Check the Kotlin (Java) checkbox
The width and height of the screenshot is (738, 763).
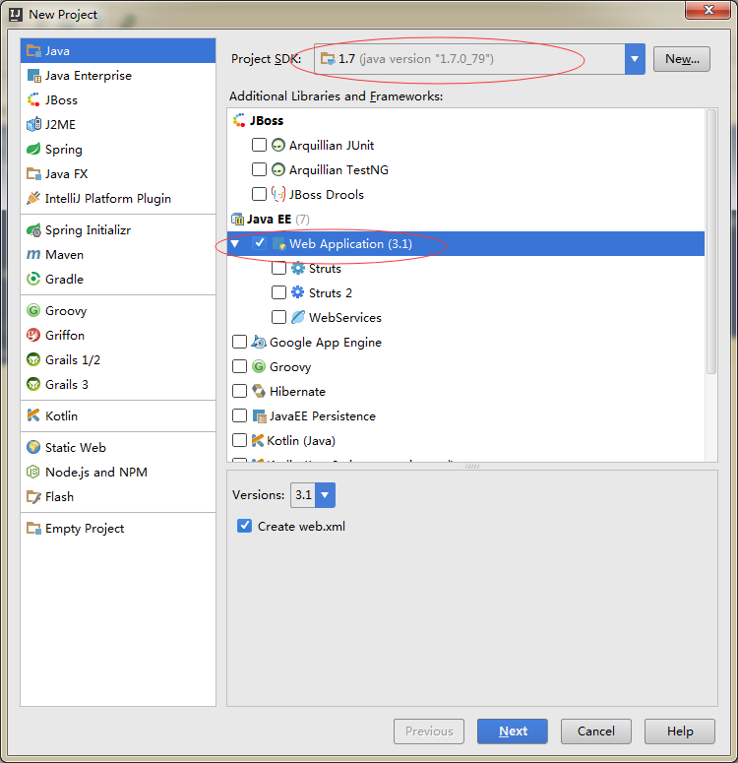tap(239, 440)
